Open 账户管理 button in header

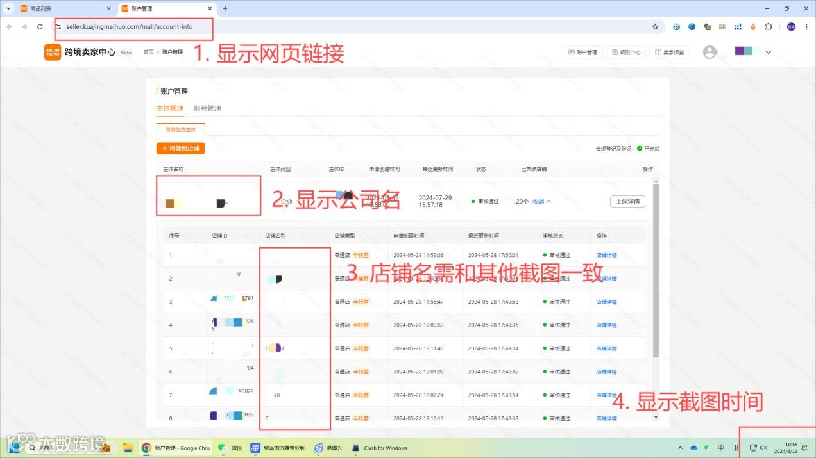click(582, 53)
